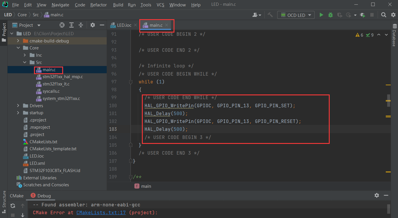The height and width of the screenshot is (218, 398).
Task: Open the OCD LED run configuration dropdown
Action: tap(309, 15)
